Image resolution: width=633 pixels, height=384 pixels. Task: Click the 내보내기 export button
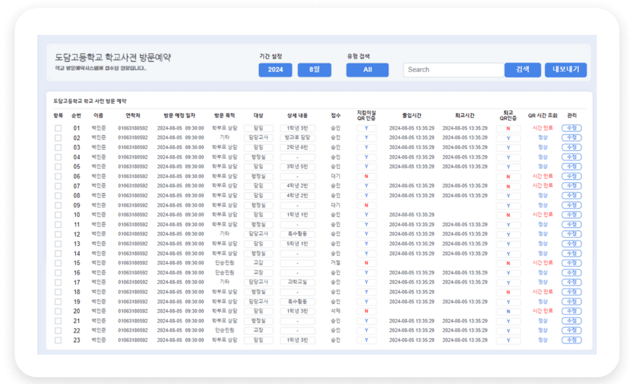[566, 70]
